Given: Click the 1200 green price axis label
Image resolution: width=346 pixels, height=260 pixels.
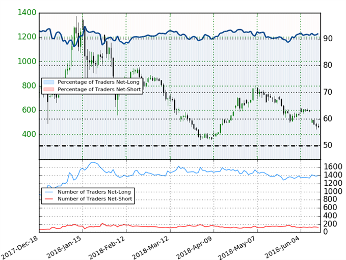Looking at the screenshot, I should pyautogui.click(x=27, y=37).
